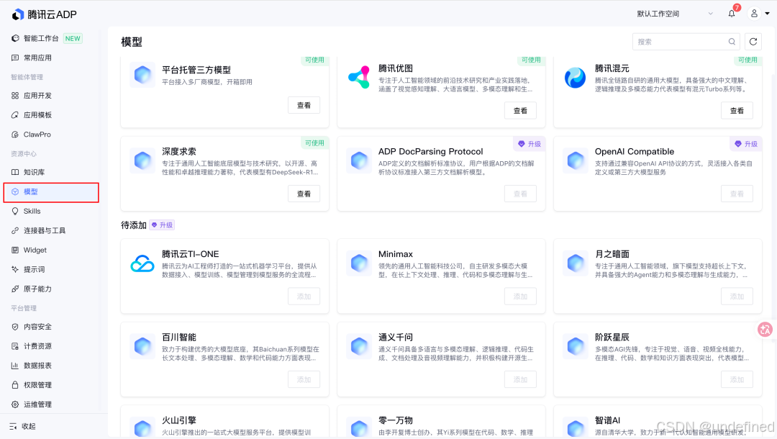The image size is (777, 439).
Task: Add Minimax model
Action: (x=520, y=297)
